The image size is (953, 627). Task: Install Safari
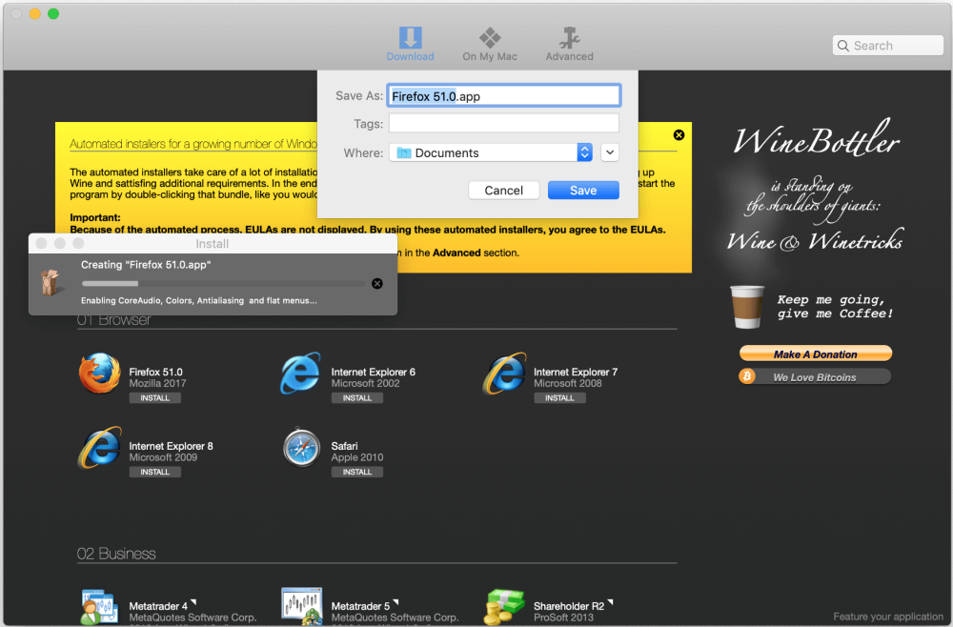[356, 472]
